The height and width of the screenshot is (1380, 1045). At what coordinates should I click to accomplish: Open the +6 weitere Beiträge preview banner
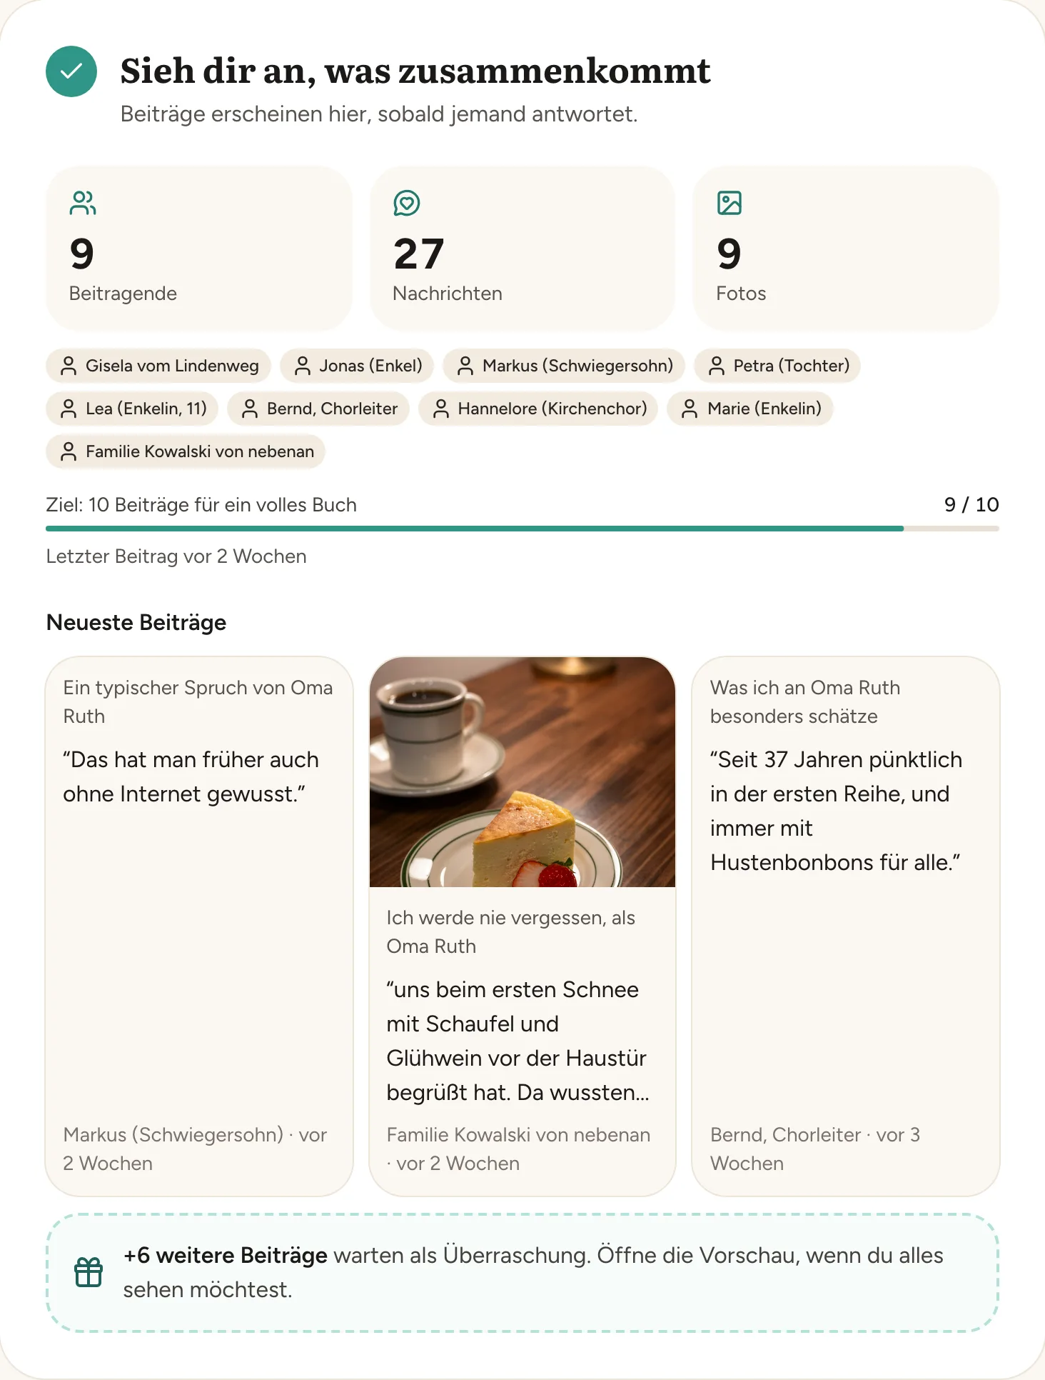[522, 1272]
